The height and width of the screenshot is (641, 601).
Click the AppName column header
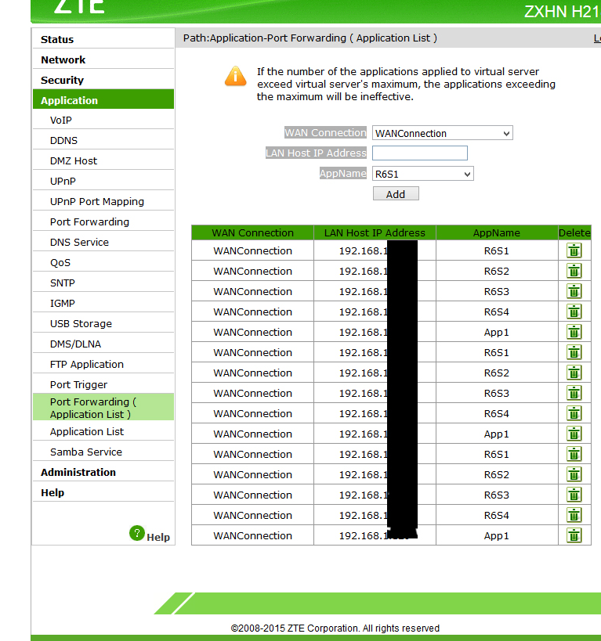(497, 232)
